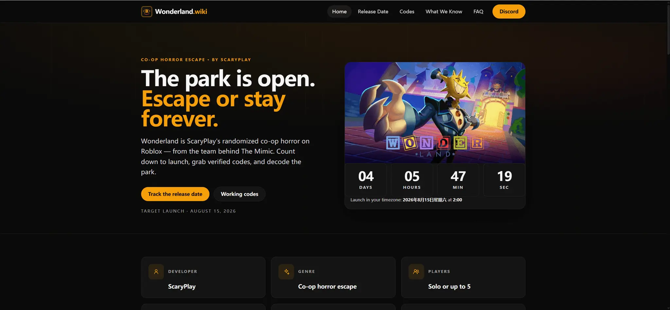Open the Home nav item
Image resolution: width=670 pixels, height=310 pixels.
pyautogui.click(x=339, y=11)
